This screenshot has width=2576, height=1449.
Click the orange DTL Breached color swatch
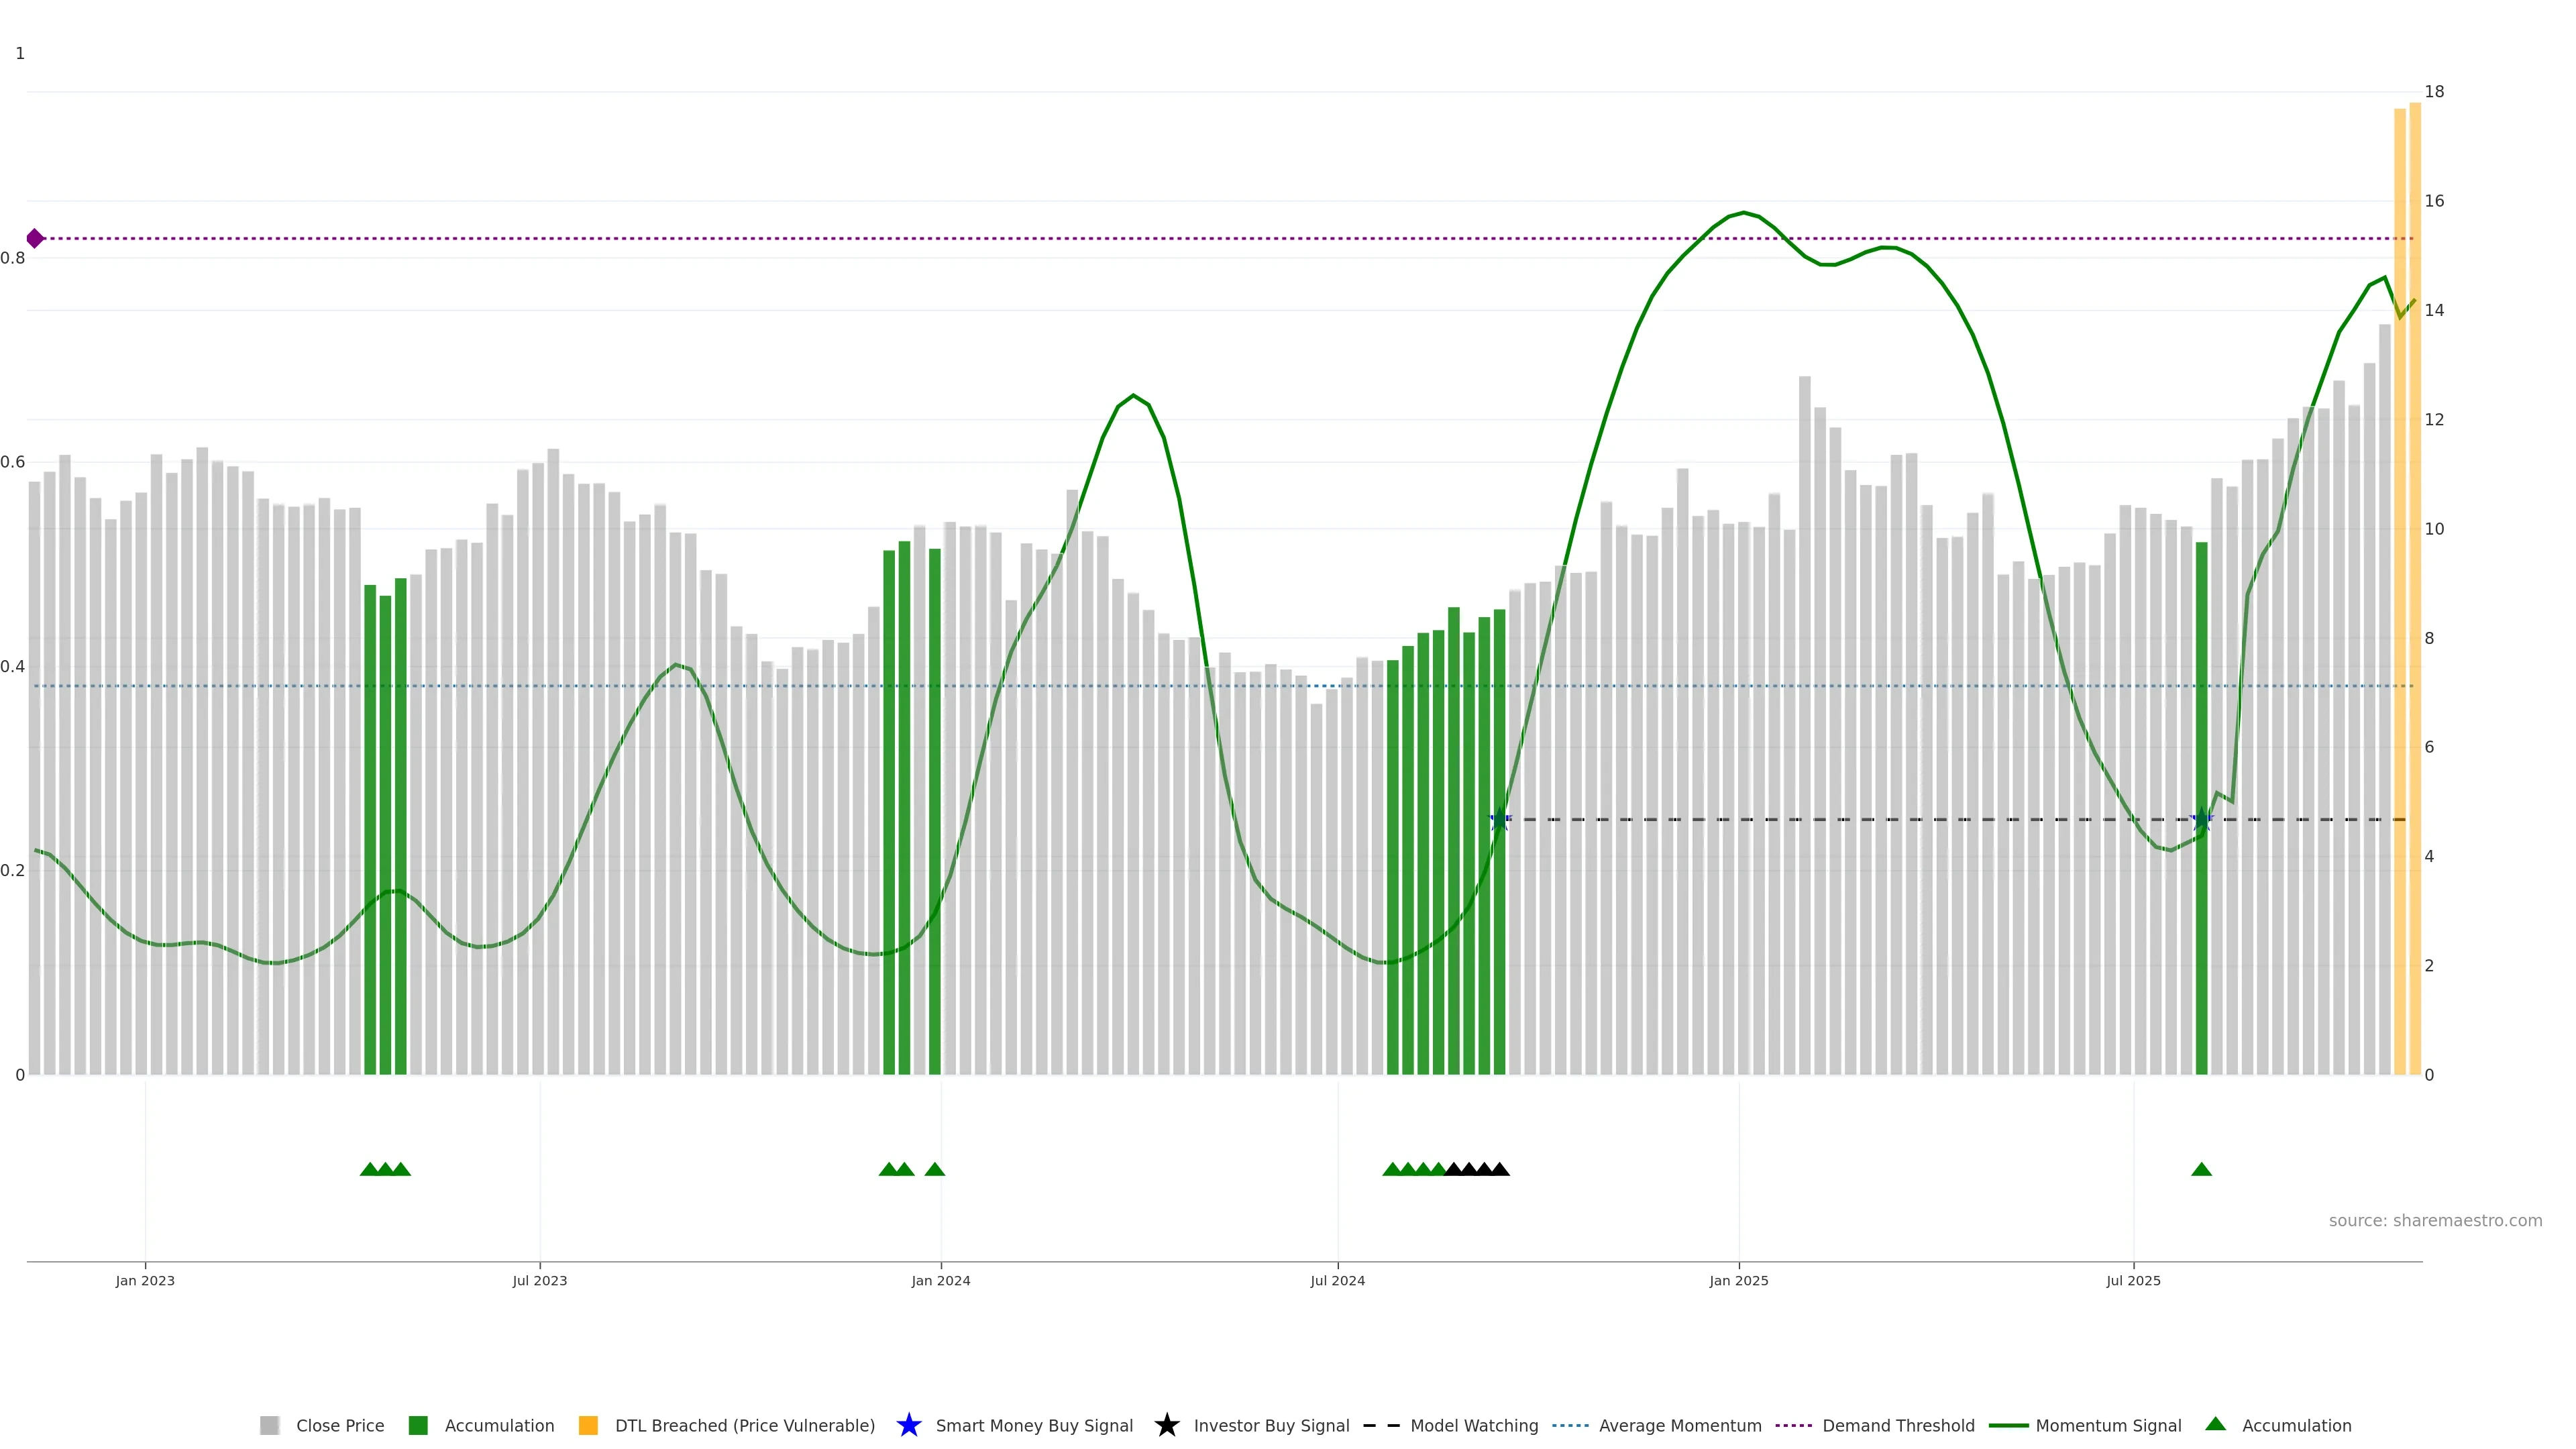tap(588, 1425)
